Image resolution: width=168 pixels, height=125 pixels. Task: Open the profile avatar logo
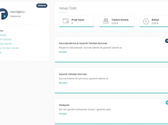[x=4, y=14]
